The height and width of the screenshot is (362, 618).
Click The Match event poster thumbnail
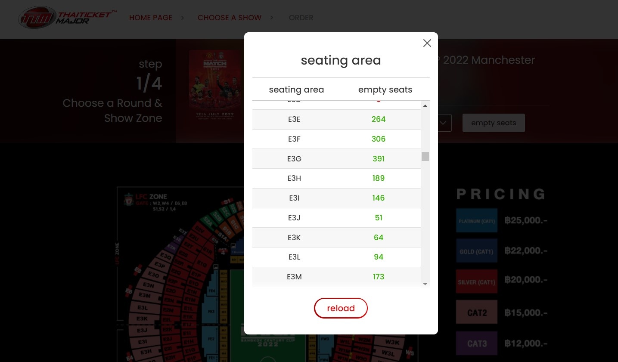point(214,86)
